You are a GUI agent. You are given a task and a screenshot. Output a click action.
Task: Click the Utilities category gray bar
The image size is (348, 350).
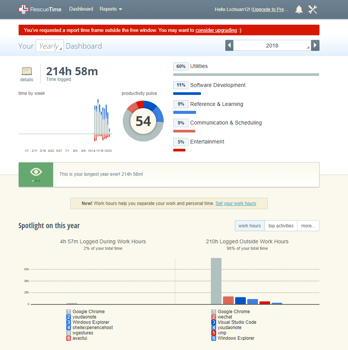(x=246, y=74)
